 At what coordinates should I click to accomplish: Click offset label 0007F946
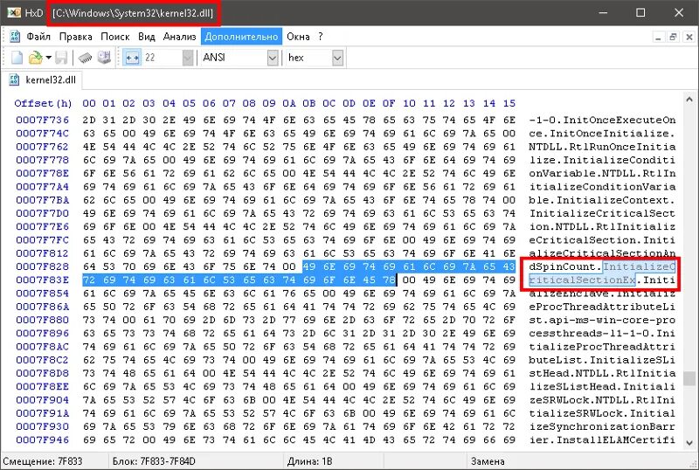[x=42, y=439]
